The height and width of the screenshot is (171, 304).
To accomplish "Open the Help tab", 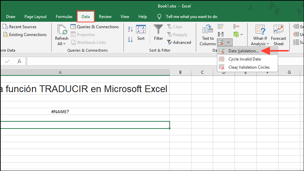I will (x=142, y=17).
